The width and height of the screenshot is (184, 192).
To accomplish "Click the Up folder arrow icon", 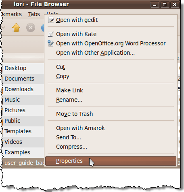I will tap(16, 28).
